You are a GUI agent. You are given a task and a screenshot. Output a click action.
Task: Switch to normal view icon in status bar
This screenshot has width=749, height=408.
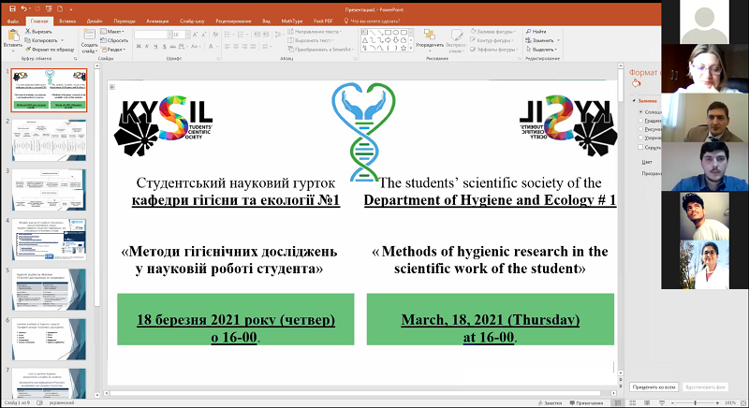click(x=618, y=403)
